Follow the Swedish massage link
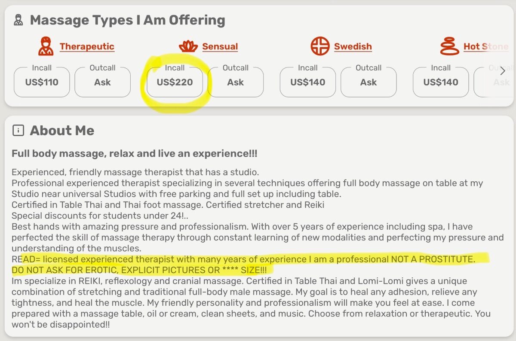The width and height of the screenshot is (516, 341). coord(353,46)
